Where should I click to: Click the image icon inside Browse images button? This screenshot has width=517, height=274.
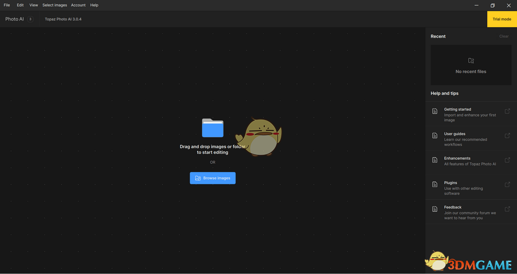coord(198,178)
